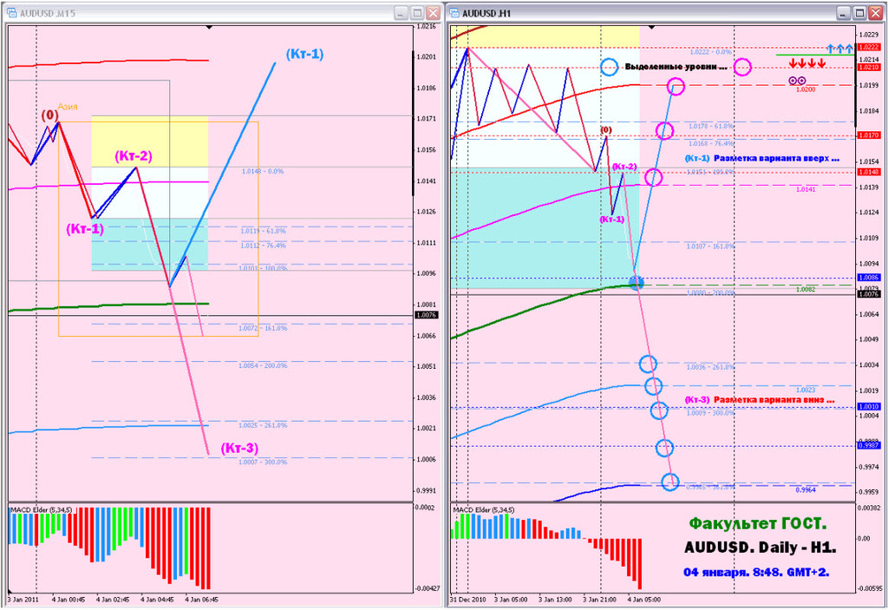Select magenta (Кт-2) label in M15 chart
This screenshot has height=610, width=888.
[x=134, y=156]
